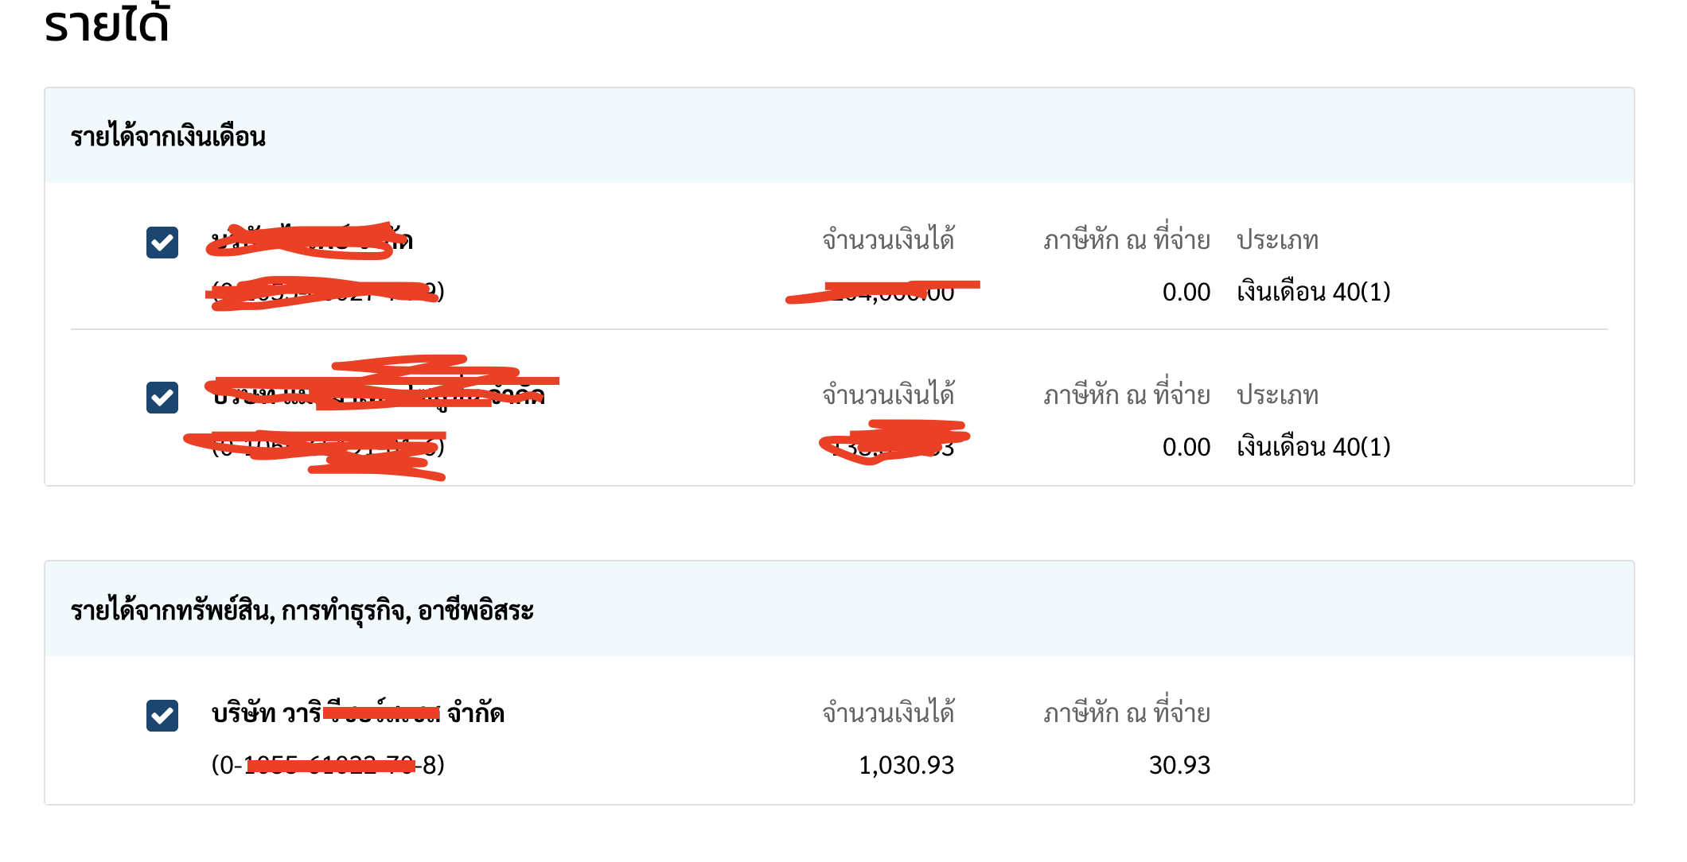Click จำนวนเงินได้ label in first salary entry
Image resolution: width=1687 pixels, height=862 pixels.
pyautogui.click(x=889, y=239)
